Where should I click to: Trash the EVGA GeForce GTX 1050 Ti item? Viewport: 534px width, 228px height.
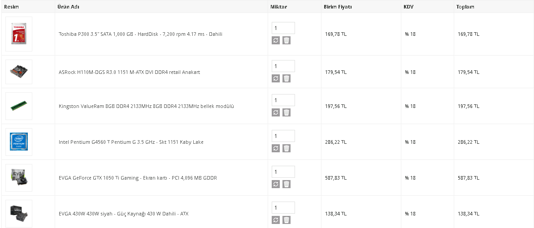tap(287, 184)
